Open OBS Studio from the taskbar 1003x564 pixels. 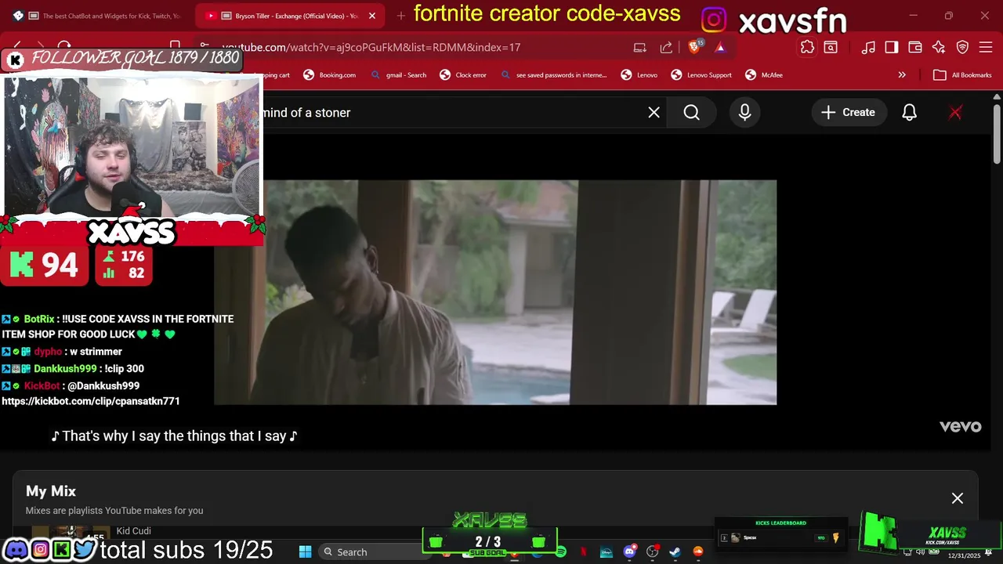[652, 552]
